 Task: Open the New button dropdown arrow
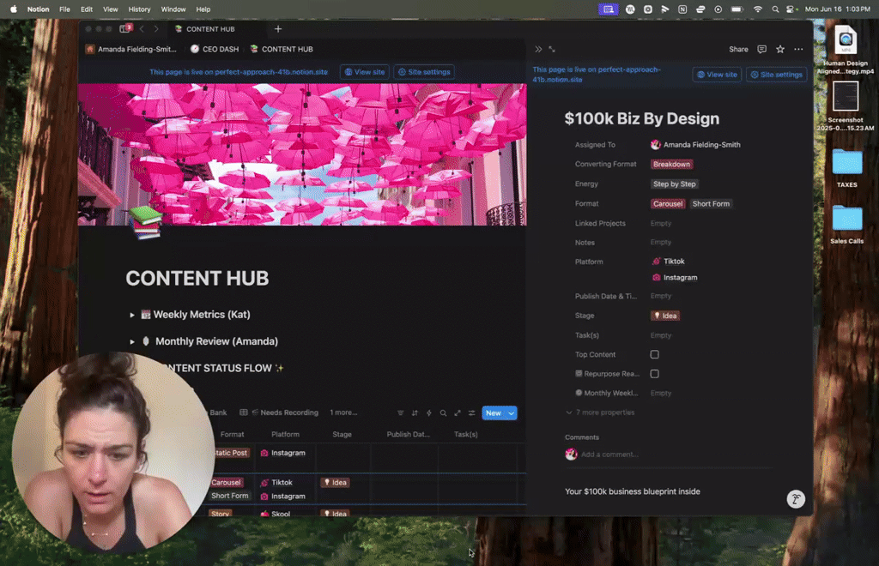click(512, 412)
